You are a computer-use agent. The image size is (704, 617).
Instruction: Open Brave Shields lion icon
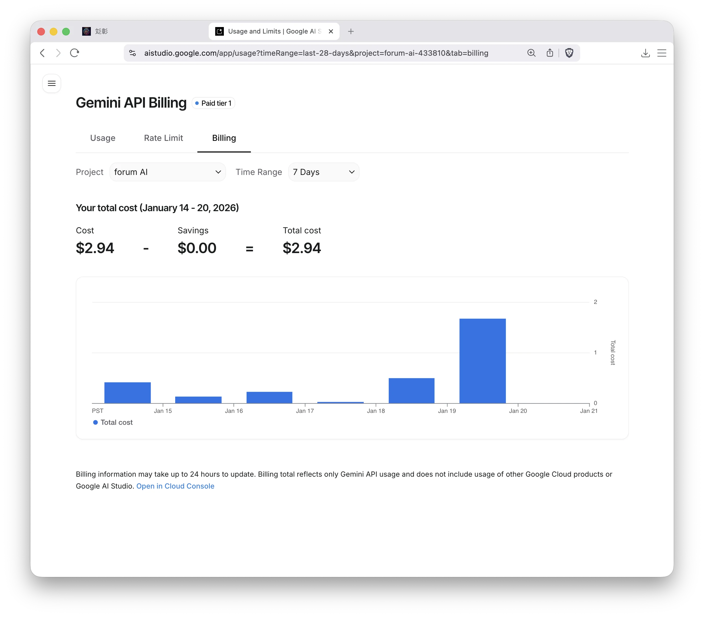coord(569,53)
